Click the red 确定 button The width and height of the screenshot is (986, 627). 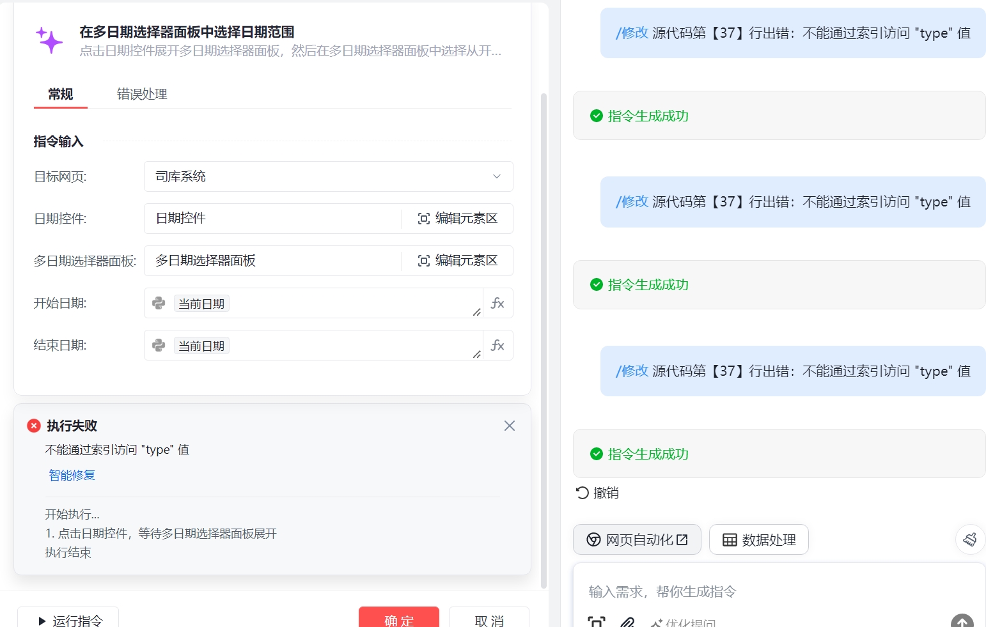coord(399,619)
